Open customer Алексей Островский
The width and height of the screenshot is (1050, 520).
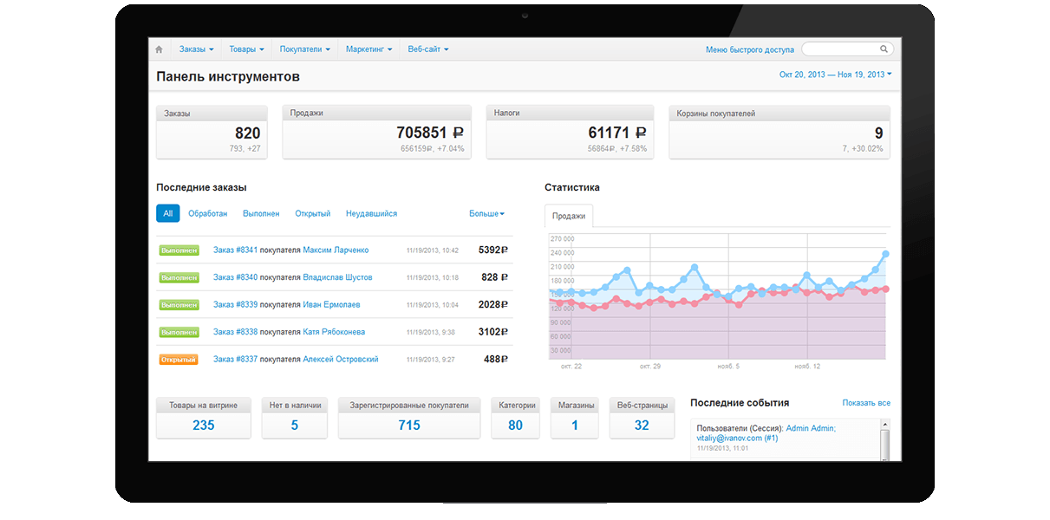341,360
